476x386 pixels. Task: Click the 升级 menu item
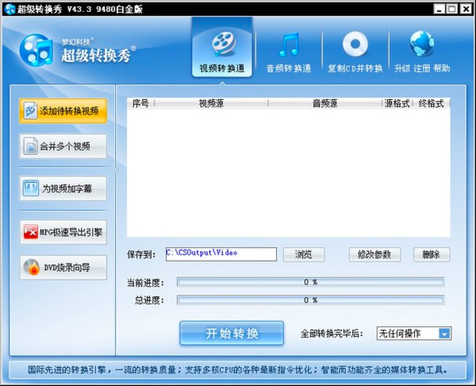[x=403, y=67]
